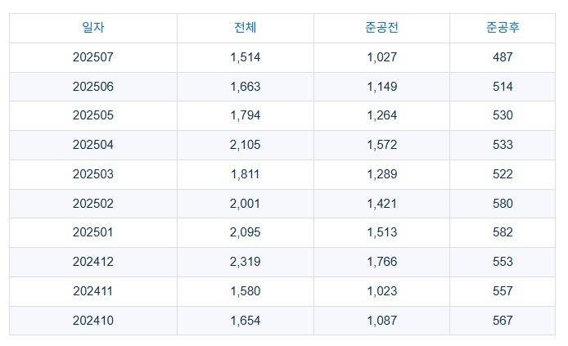Select the 567 준공후 value cell
568x346 pixels.
[503, 321]
